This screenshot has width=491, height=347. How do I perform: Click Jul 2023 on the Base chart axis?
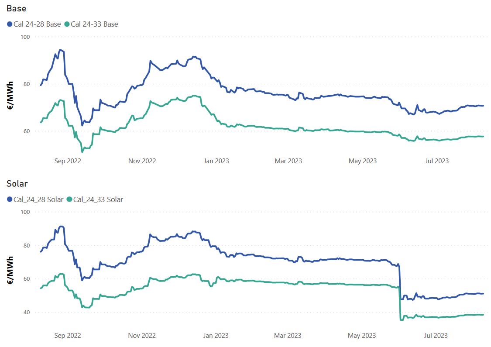pyautogui.click(x=436, y=161)
